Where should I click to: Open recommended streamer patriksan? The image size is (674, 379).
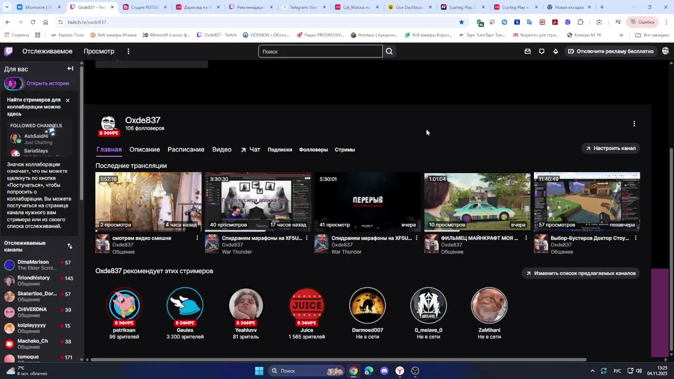124,313
